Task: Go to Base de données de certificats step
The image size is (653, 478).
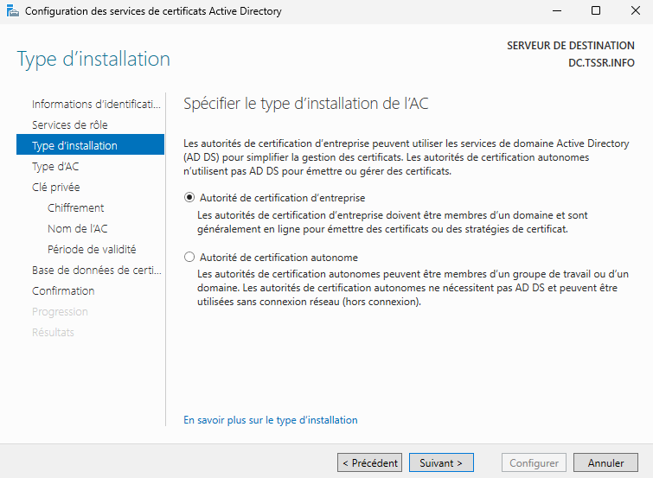Action: tap(96, 270)
